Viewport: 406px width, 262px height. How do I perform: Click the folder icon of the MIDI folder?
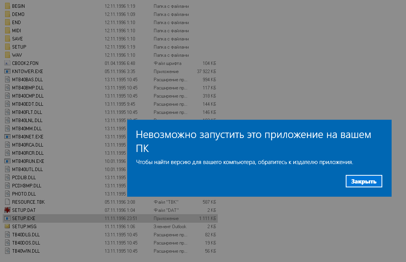7,30
